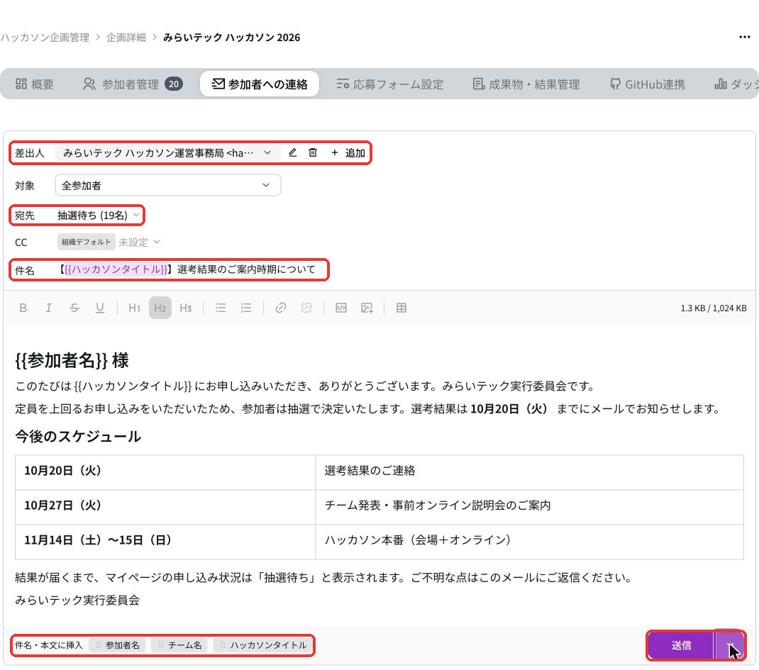
Task: Click table cell 10月20日（火）
Action: click(165, 472)
